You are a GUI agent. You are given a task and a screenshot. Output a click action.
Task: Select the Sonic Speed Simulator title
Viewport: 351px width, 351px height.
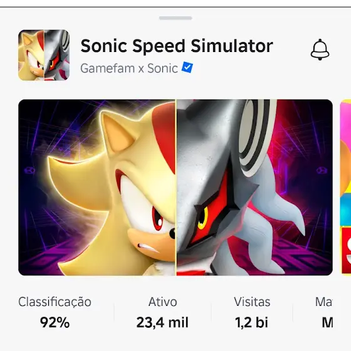pos(177,46)
